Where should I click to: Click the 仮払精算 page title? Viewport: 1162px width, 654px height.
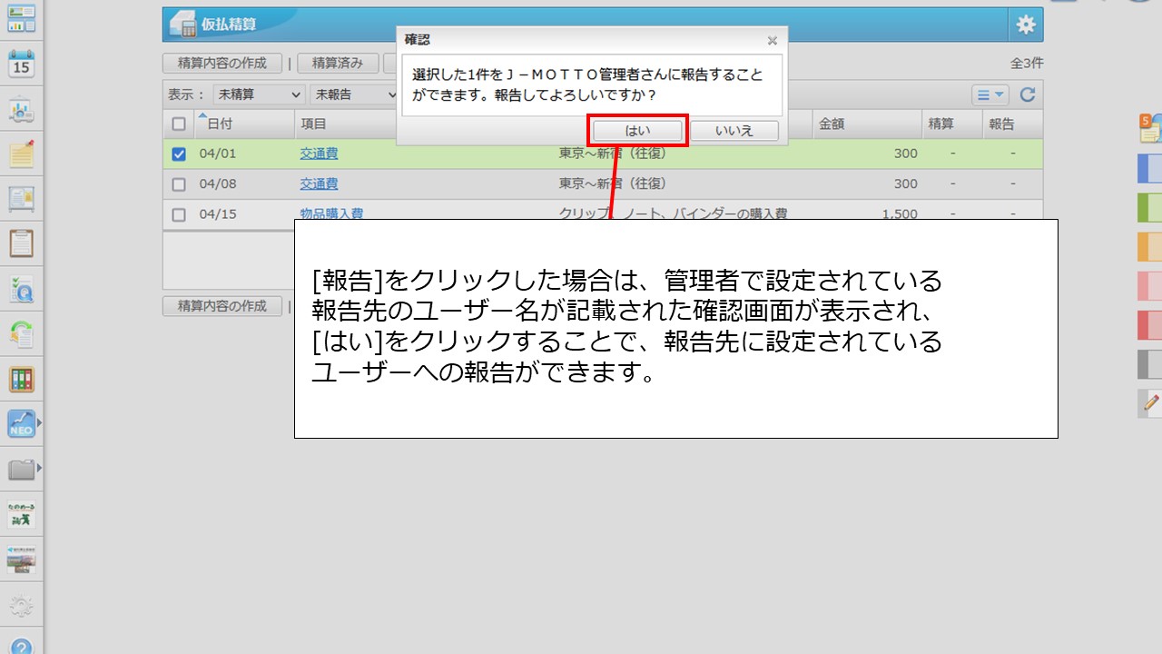(x=230, y=25)
